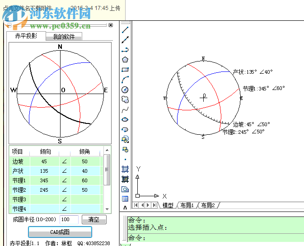Select the 节理2 dip angle cell 50

click(x=85, y=190)
